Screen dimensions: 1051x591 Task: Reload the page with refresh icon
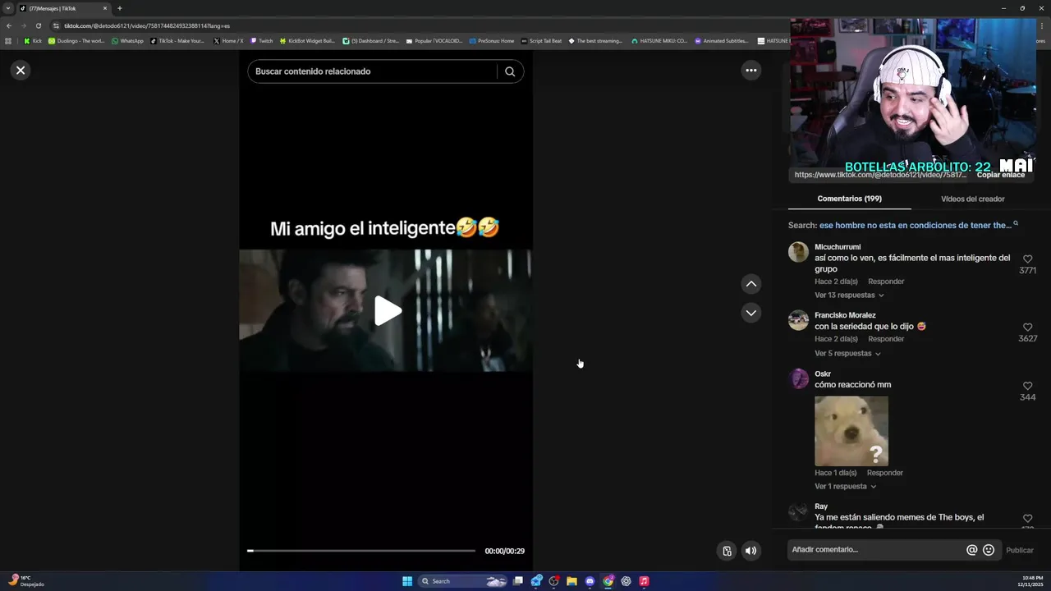[38, 25]
